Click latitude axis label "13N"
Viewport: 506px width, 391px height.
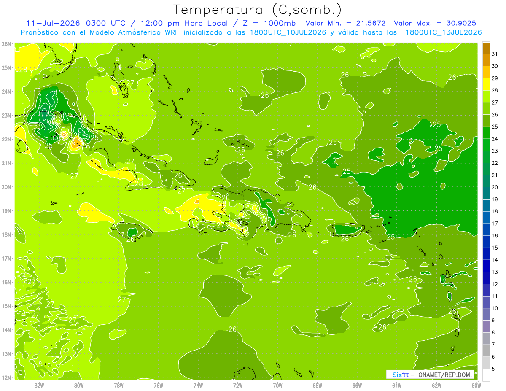tap(6, 354)
